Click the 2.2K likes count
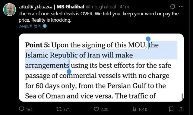This screenshot has width=193, height=115. (105, 109)
